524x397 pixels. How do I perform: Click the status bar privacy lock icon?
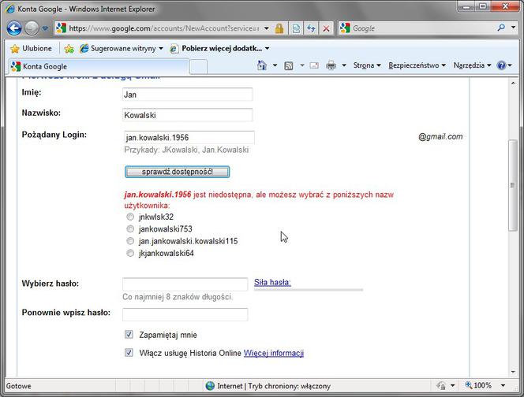point(441,386)
